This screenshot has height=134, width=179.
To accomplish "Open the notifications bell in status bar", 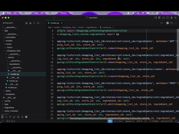I will [x=176, y=121].
